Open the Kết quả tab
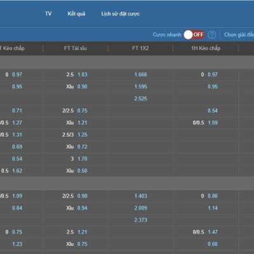 [x=76, y=14]
